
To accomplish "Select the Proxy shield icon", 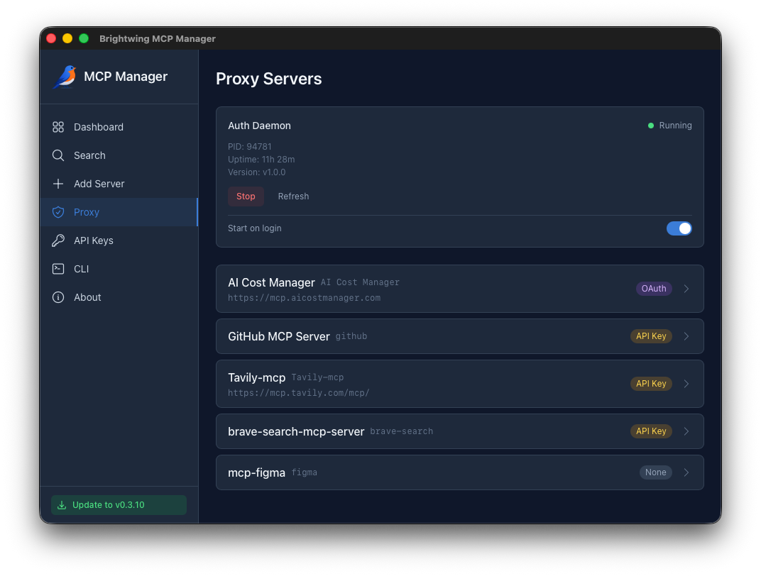I will coord(58,212).
